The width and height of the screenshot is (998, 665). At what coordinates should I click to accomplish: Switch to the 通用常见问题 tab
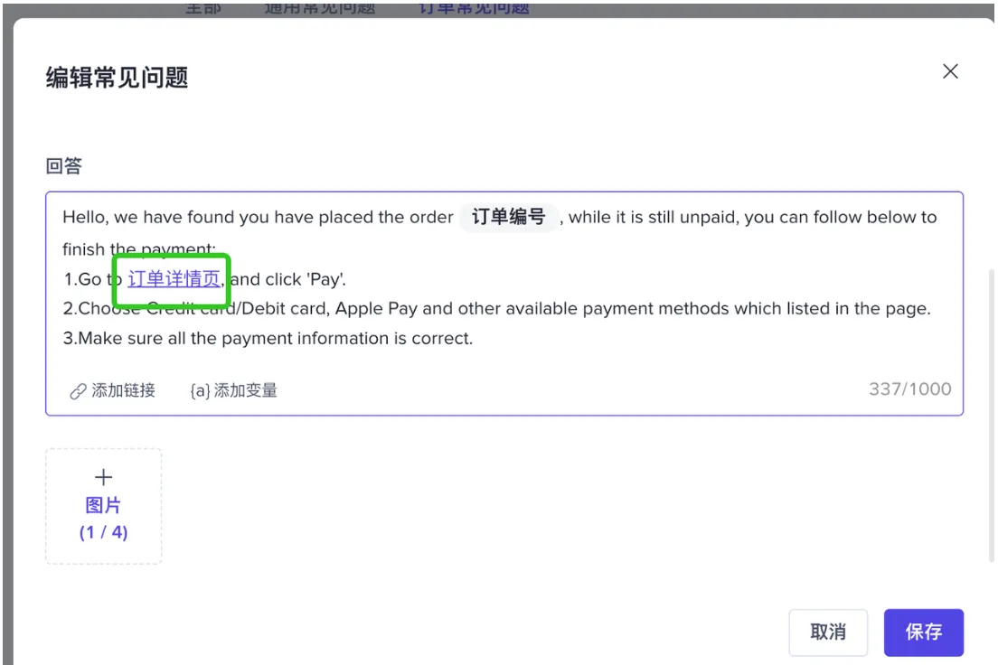(319, 7)
